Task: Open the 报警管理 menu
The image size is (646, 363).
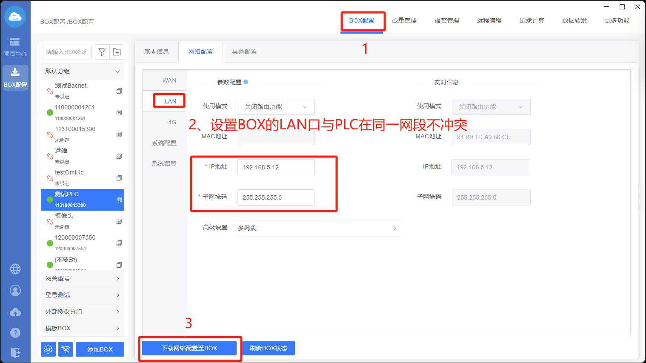Action: click(447, 20)
